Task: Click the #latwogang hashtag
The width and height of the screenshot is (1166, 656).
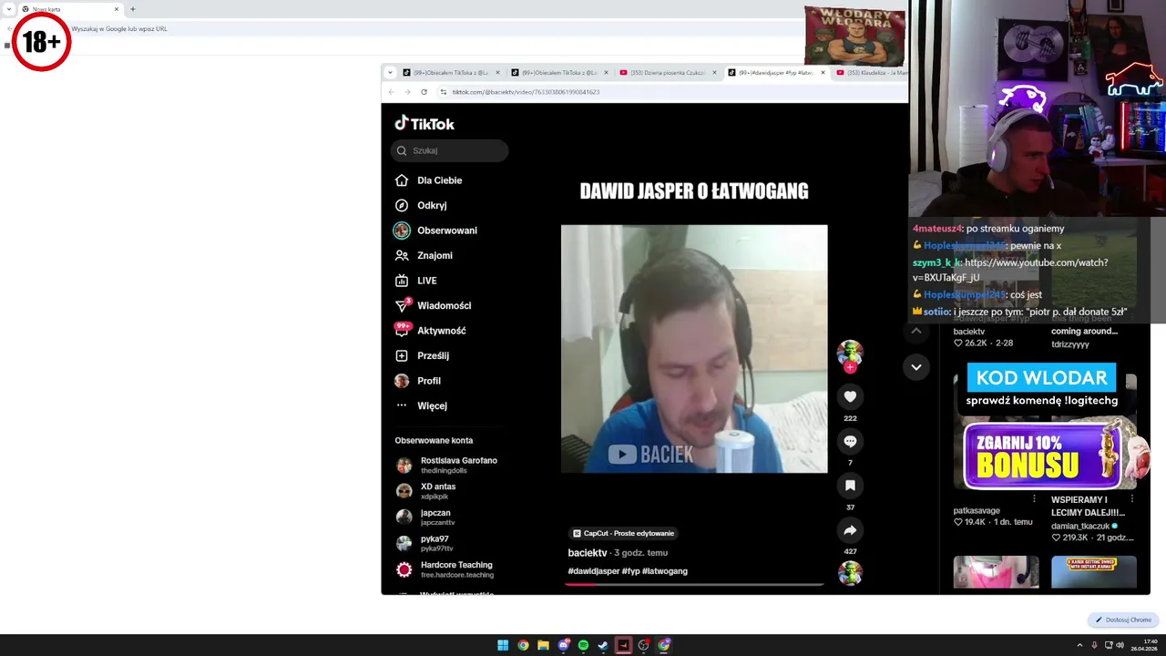Action: tap(665, 571)
